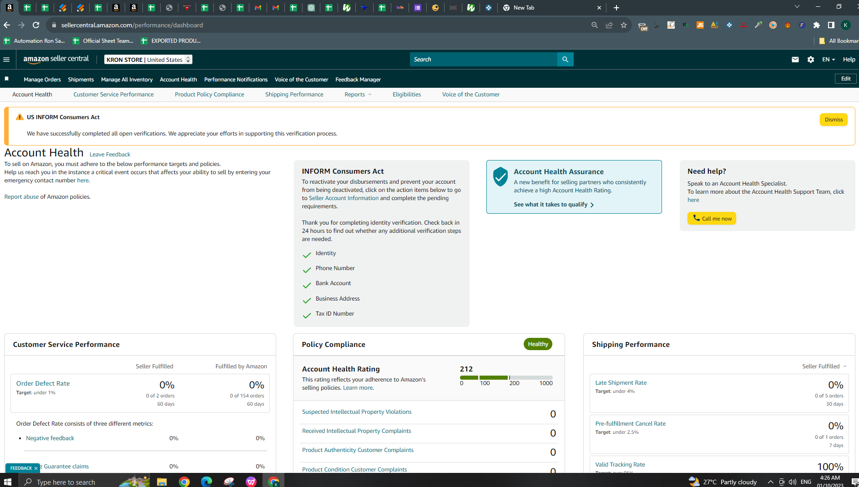This screenshot has width=859, height=487.
Task: Click the Edit button
Action: [846, 79]
